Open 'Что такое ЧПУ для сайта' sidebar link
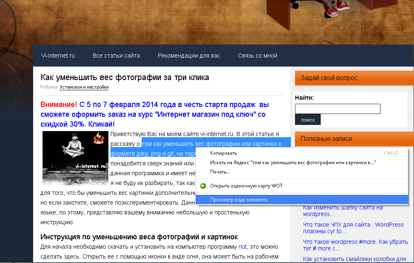414x263 pixels. (353, 228)
